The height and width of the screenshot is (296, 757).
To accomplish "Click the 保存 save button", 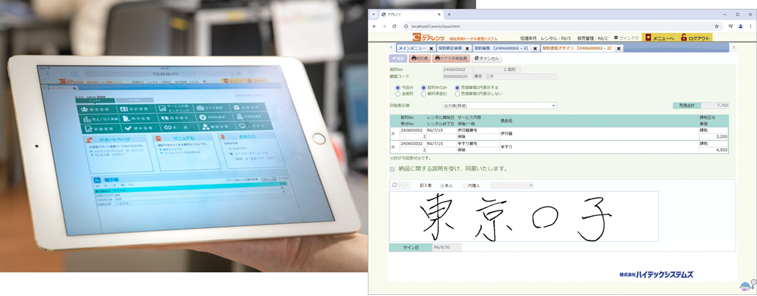I will tap(398, 58).
